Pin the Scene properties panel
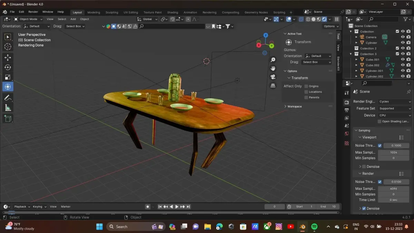This screenshot has width=414, height=233. (x=409, y=91)
